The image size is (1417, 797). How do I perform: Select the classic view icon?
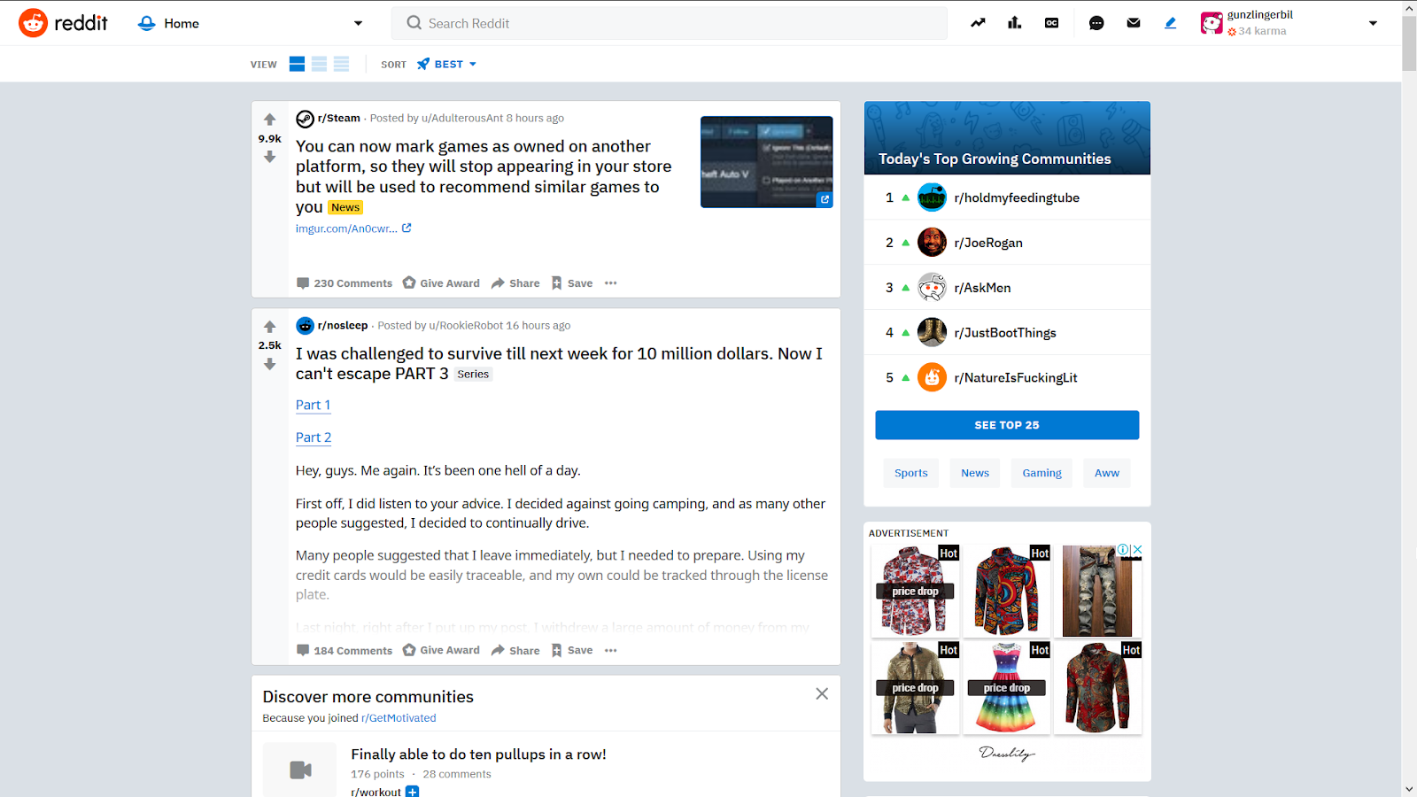point(320,64)
